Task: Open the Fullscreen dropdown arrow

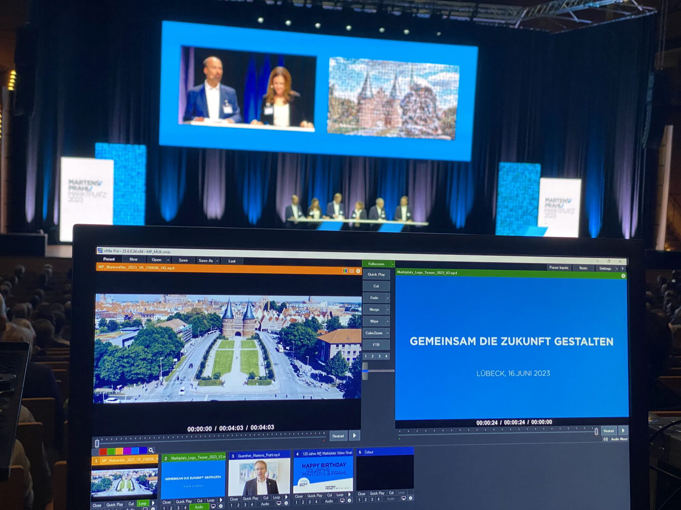Action: (392, 264)
